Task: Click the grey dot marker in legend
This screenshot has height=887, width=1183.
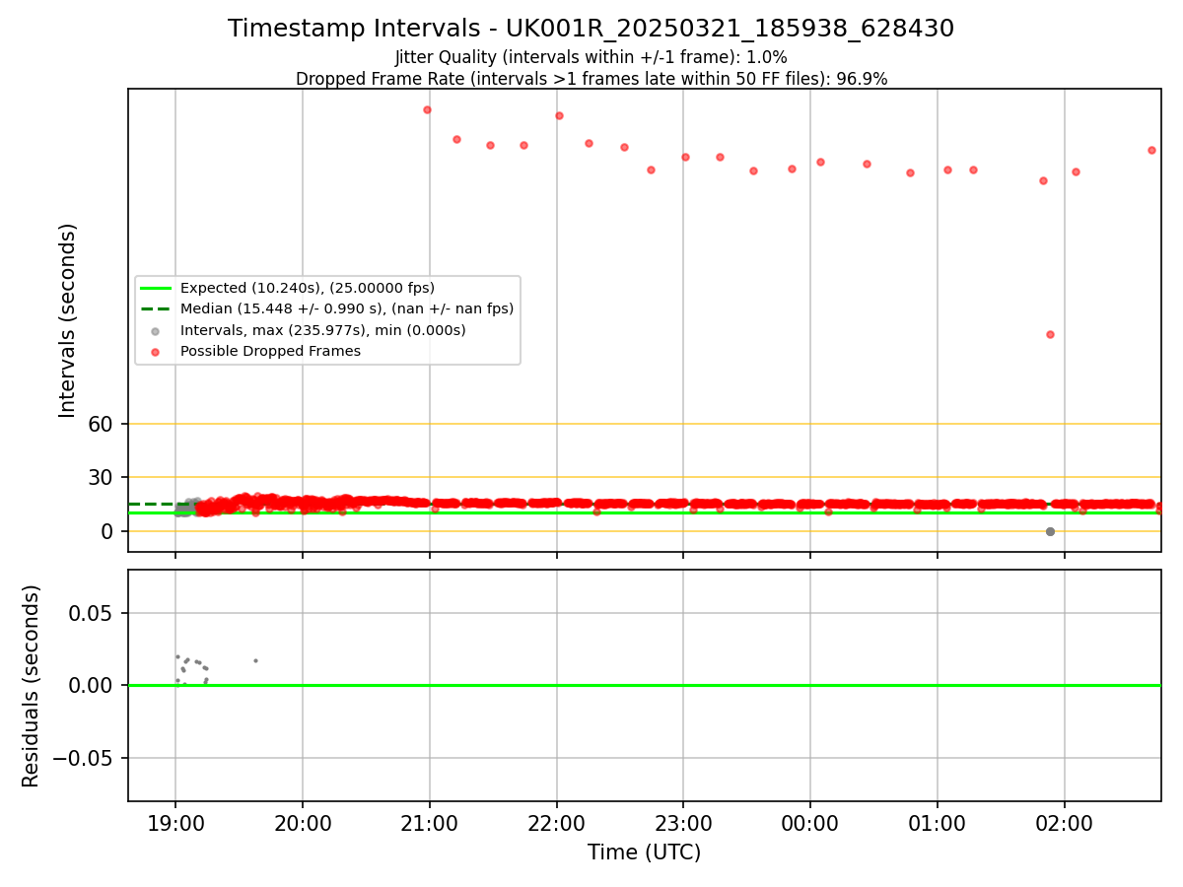Action: click(156, 330)
